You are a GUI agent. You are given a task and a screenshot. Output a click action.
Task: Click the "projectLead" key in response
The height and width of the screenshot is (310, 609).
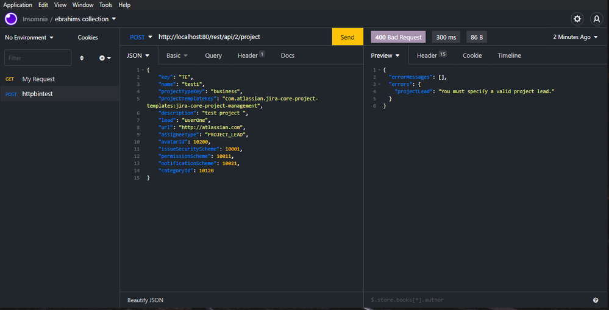413,91
